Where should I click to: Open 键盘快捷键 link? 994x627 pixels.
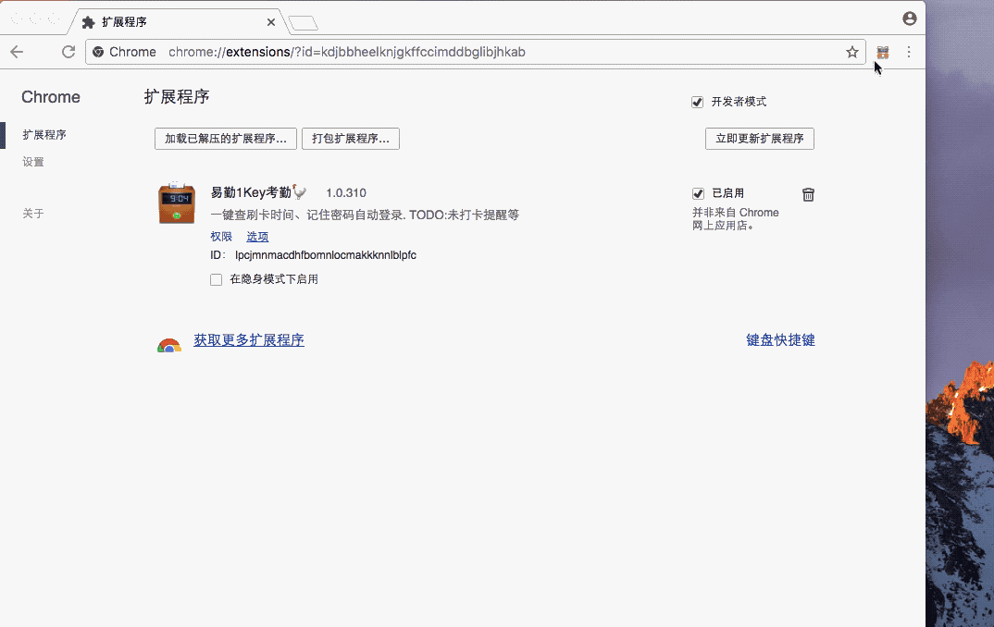tap(780, 340)
